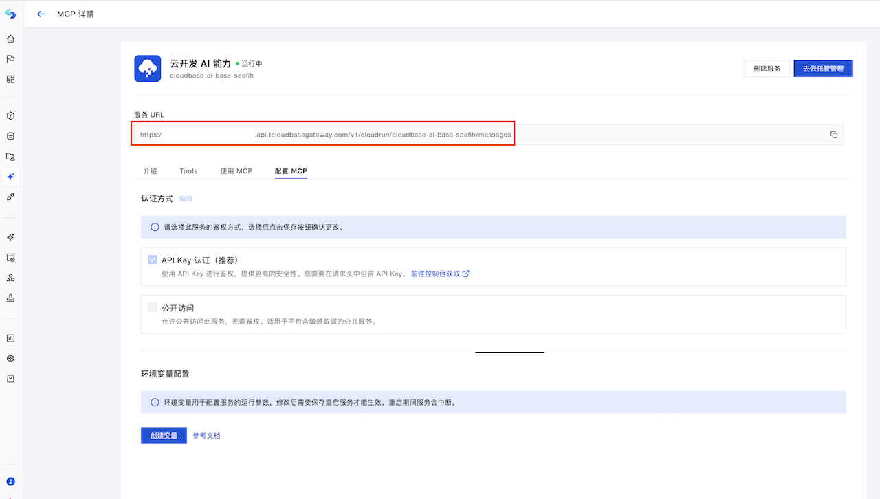Toggle the API Key 认证 checkbox

pos(153,260)
